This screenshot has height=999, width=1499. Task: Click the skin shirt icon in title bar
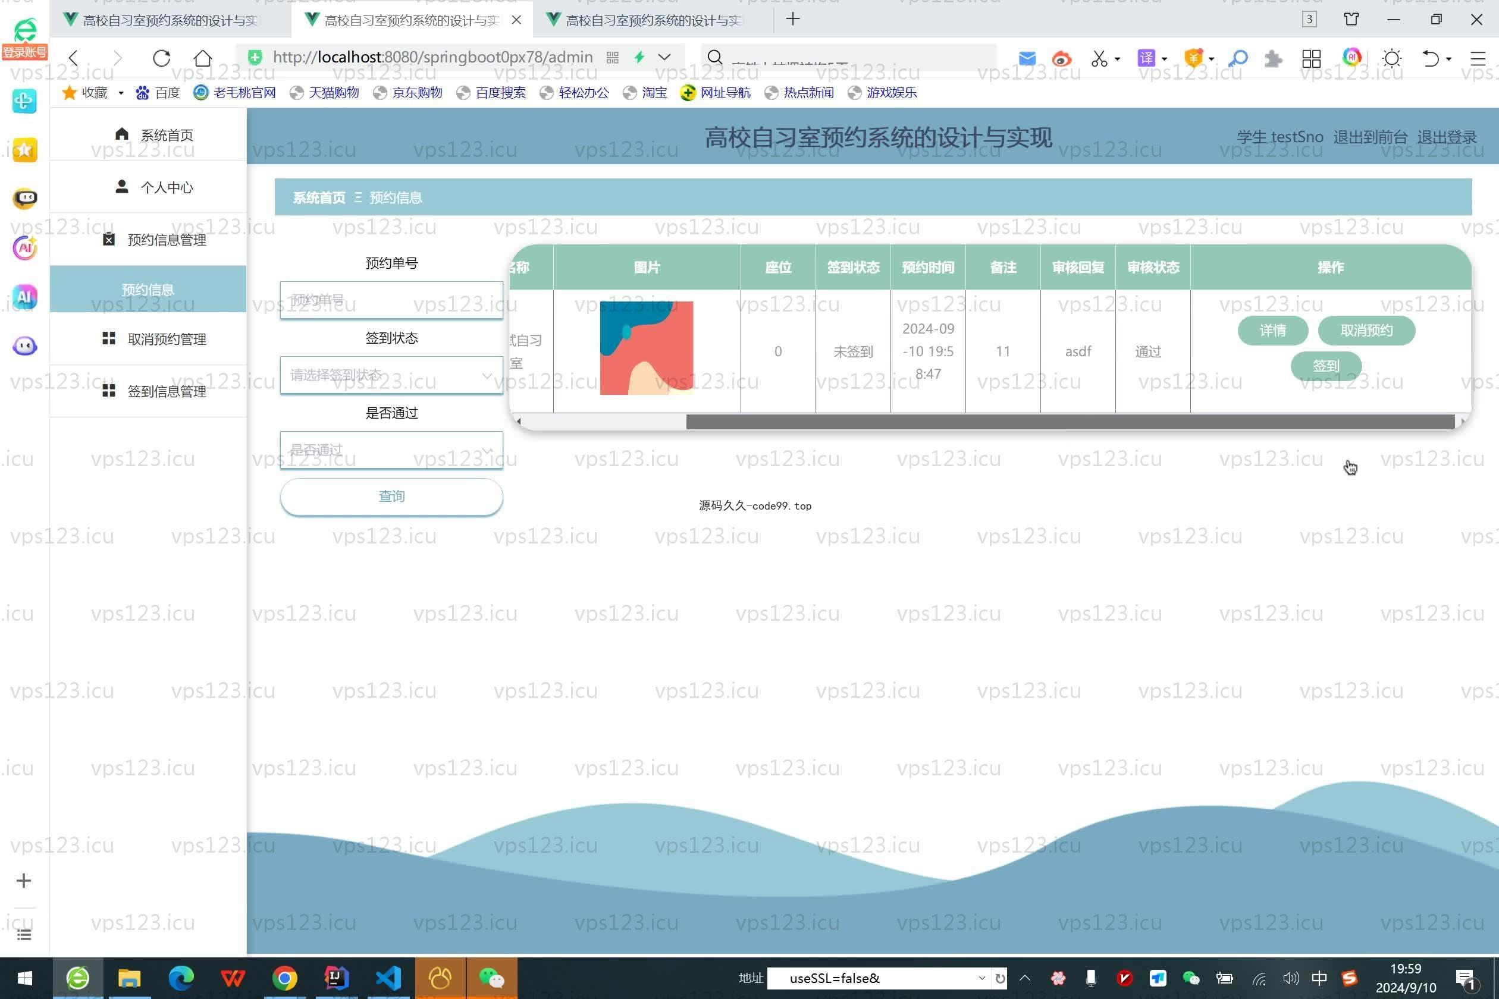click(1351, 19)
